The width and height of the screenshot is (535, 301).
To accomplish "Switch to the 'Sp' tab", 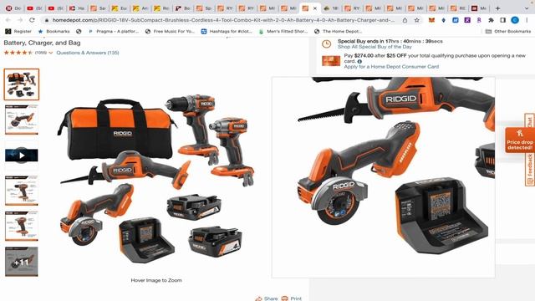I will tap(204, 8).
